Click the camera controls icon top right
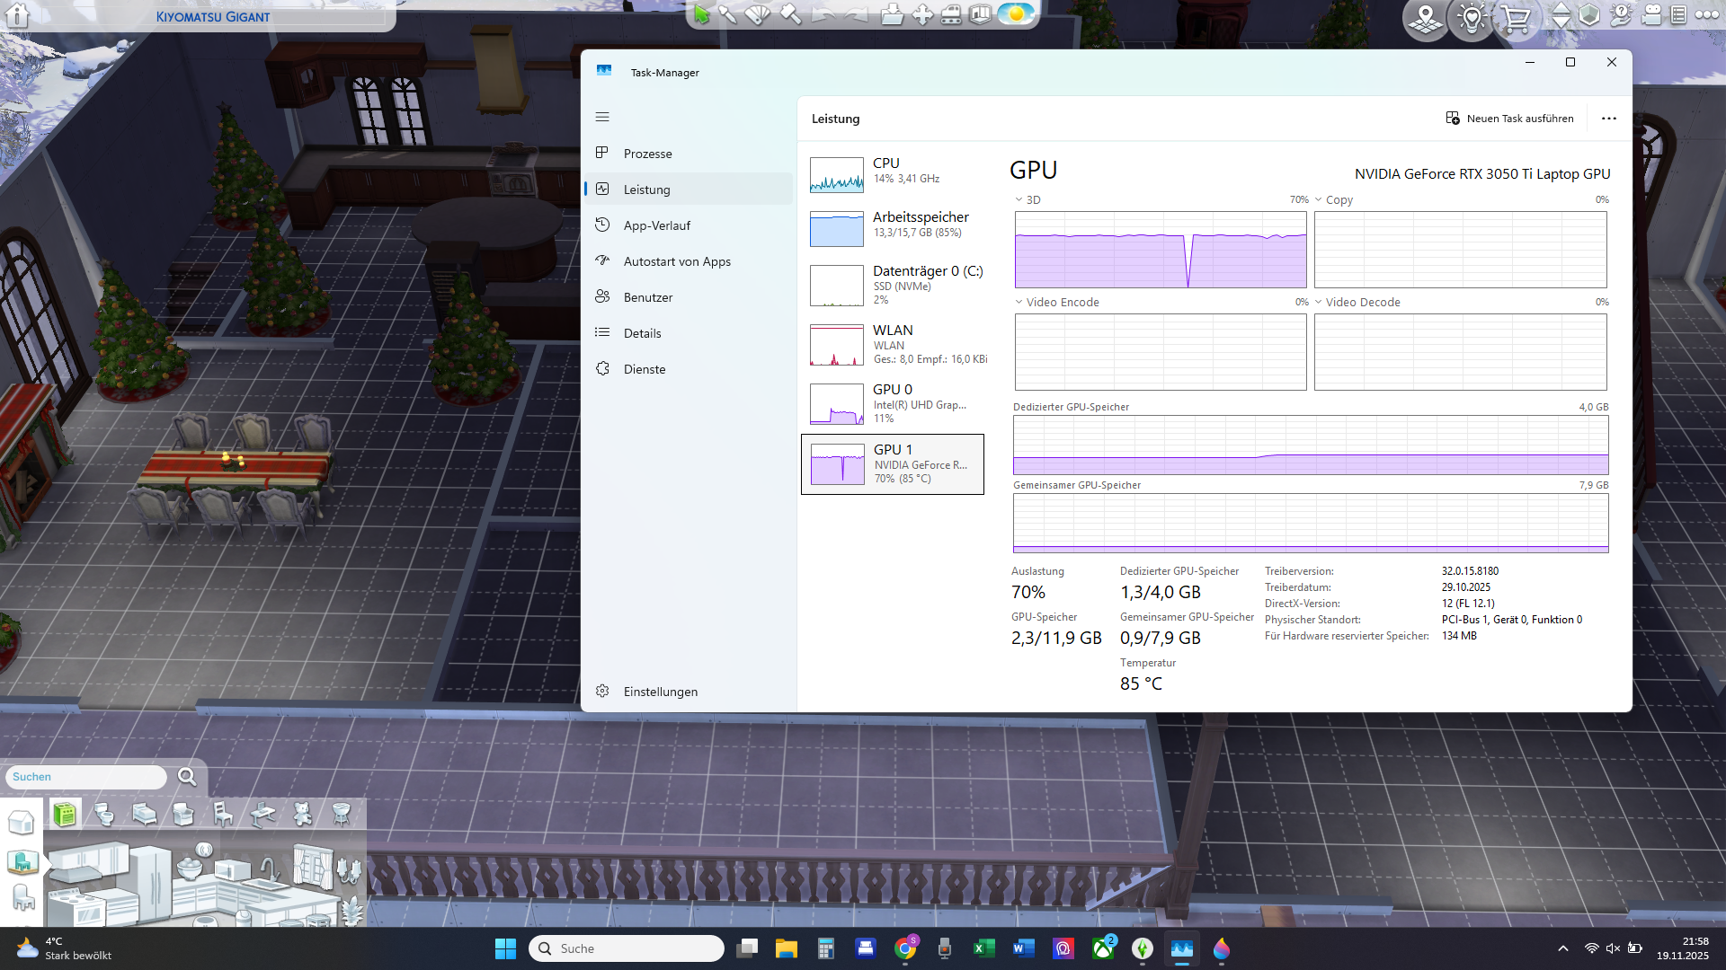 coord(1651,15)
